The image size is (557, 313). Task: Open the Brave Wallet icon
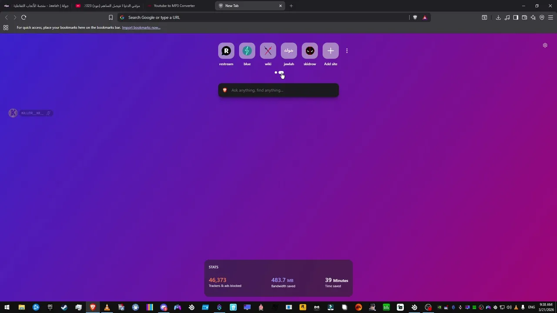pos(524,17)
